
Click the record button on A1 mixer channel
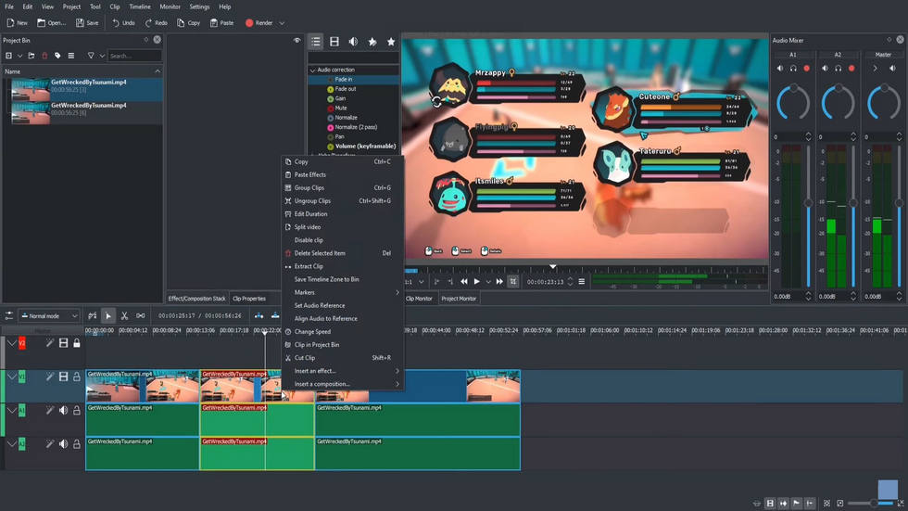tap(806, 69)
